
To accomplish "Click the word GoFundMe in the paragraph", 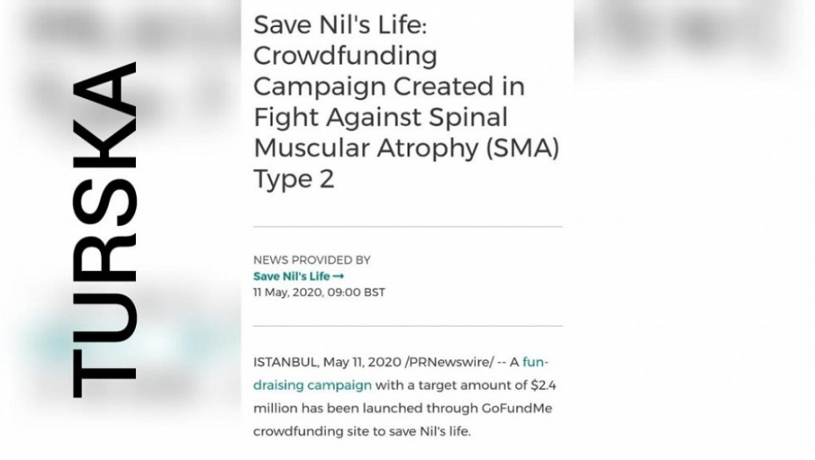I will tap(516, 408).
